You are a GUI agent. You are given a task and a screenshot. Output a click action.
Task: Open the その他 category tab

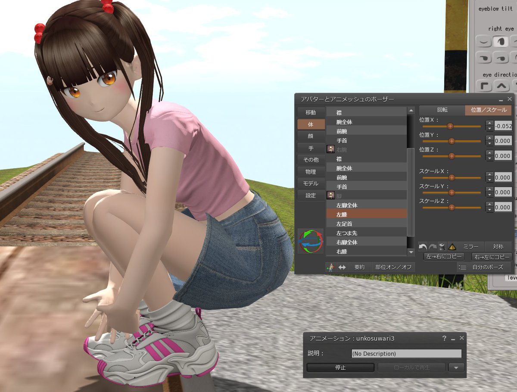(311, 160)
